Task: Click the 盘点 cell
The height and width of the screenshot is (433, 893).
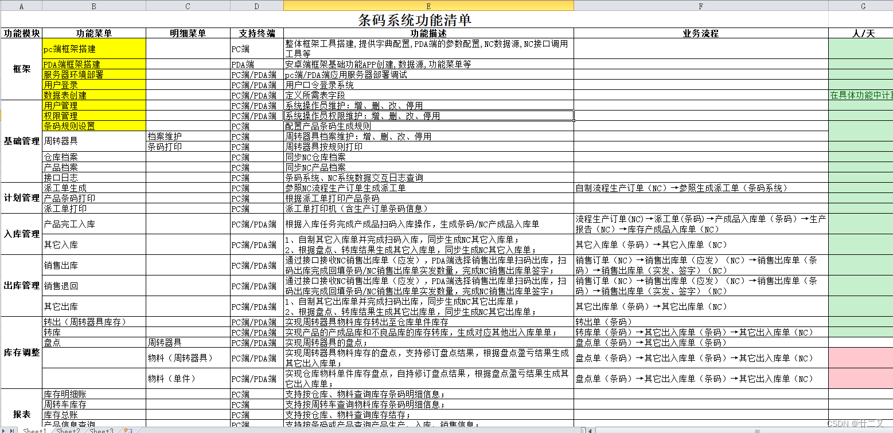Action: [x=94, y=343]
